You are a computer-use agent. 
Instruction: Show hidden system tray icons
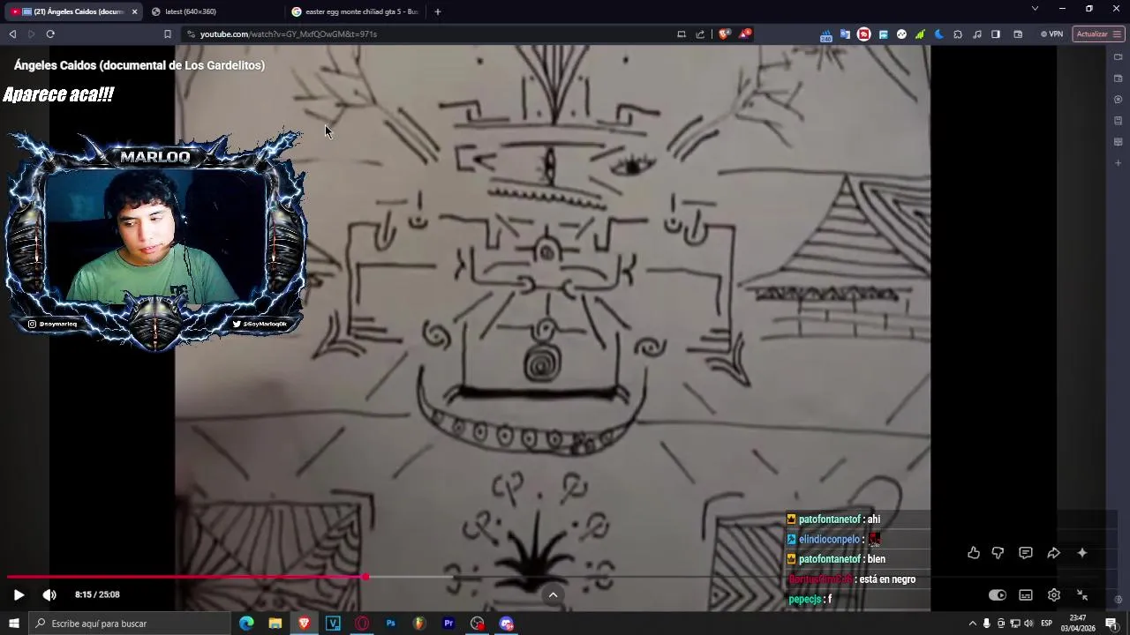coord(972,624)
